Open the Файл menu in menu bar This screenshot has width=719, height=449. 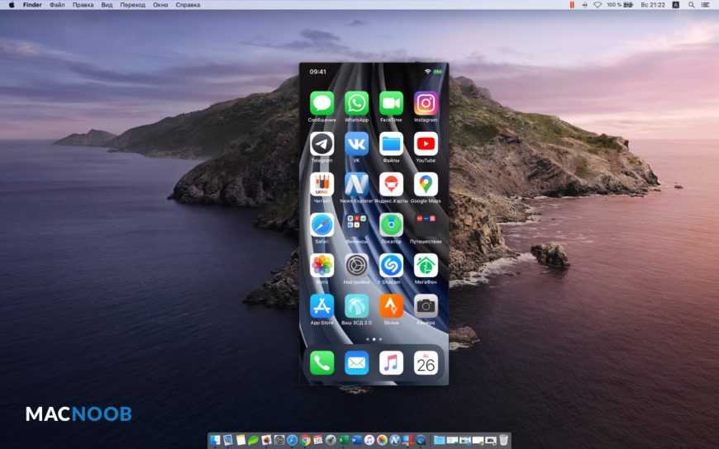pos(57,5)
